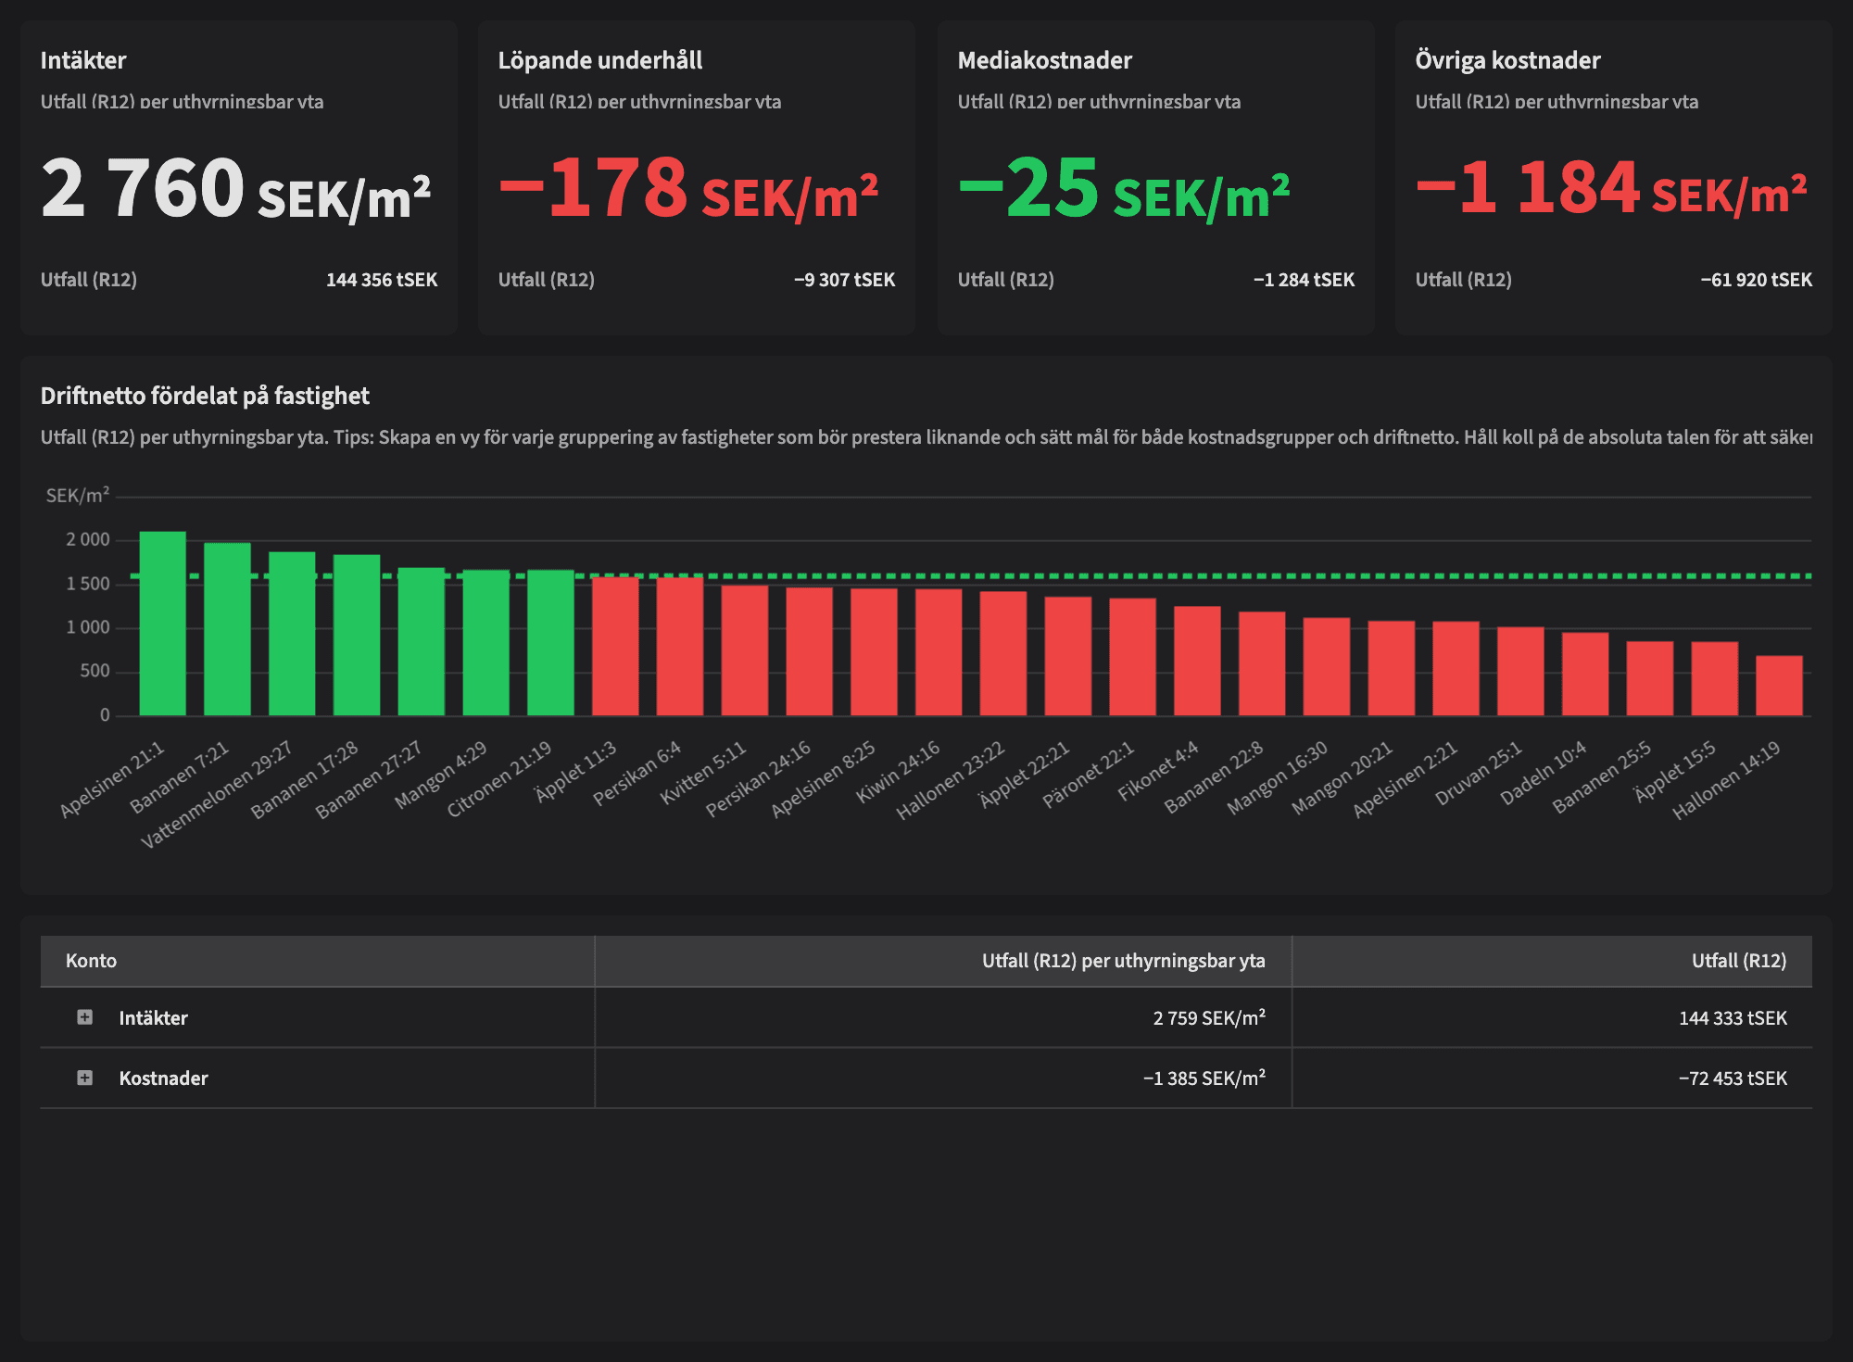
Task: Click the rightmost Utfall (R12) column header
Action: 1738,961
